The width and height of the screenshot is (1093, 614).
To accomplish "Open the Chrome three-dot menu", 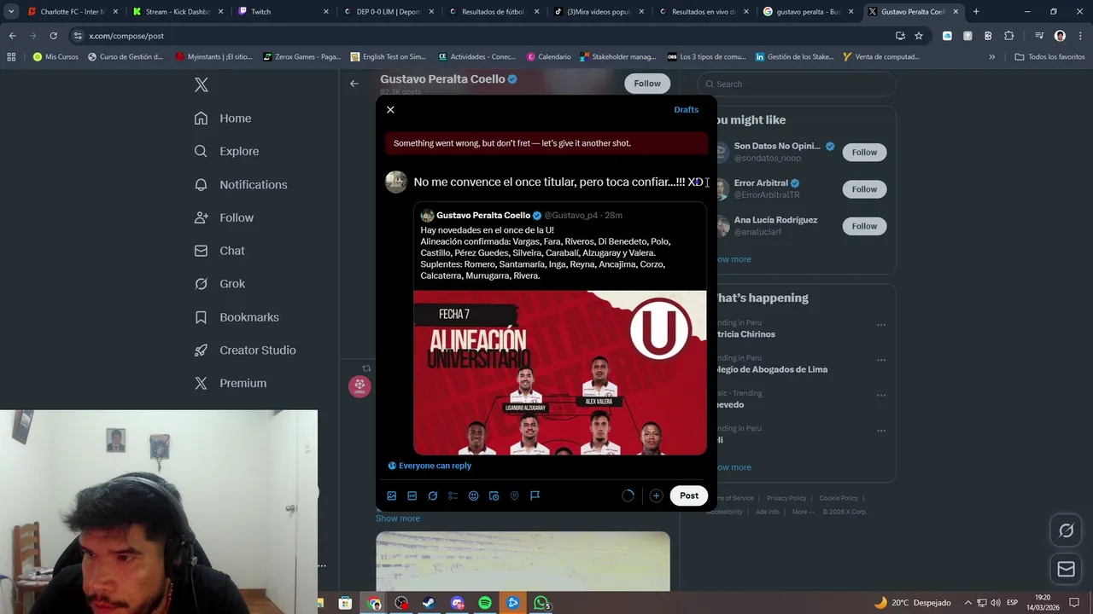I will point(1079,36).
